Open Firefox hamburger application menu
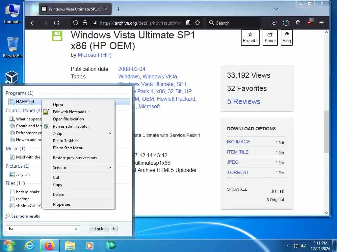337x252 pixels. click(x=322, y=23)
